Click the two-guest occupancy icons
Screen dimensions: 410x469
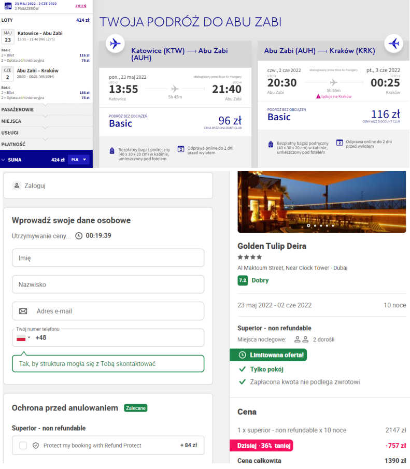[301, 339]
